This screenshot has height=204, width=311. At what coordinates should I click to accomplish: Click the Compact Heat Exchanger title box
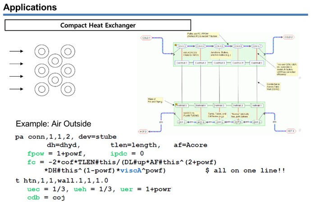point(98,25)
